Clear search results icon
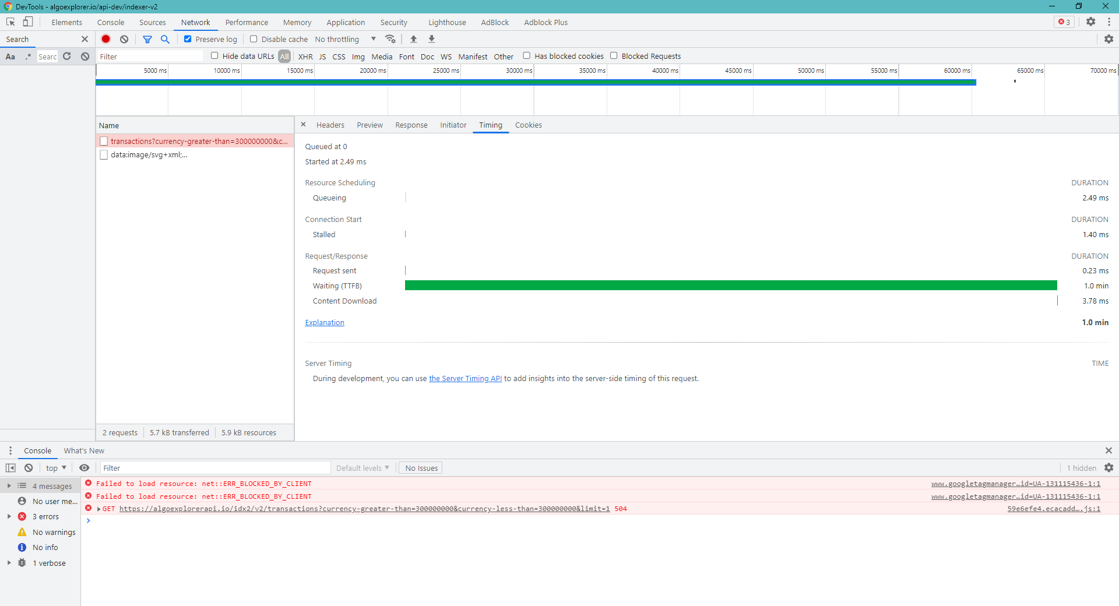1119x606 pixels. pos(85,57)
